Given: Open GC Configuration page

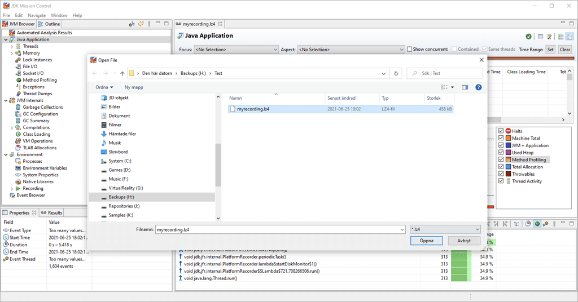Looking at the screenshot, I should pyautogui.click(x=40, y=114).
